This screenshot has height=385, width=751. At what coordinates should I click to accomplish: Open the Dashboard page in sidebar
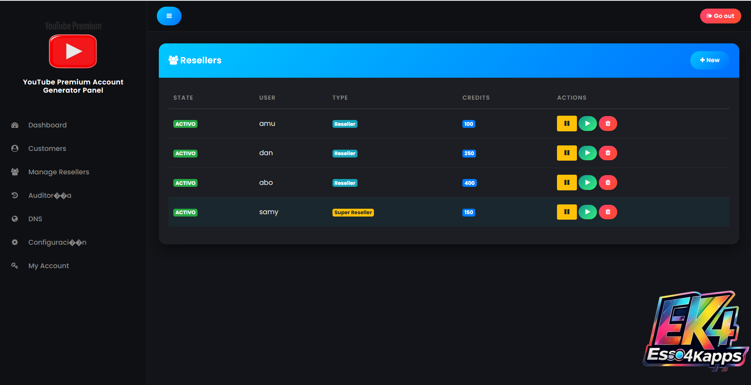[47, 125]
